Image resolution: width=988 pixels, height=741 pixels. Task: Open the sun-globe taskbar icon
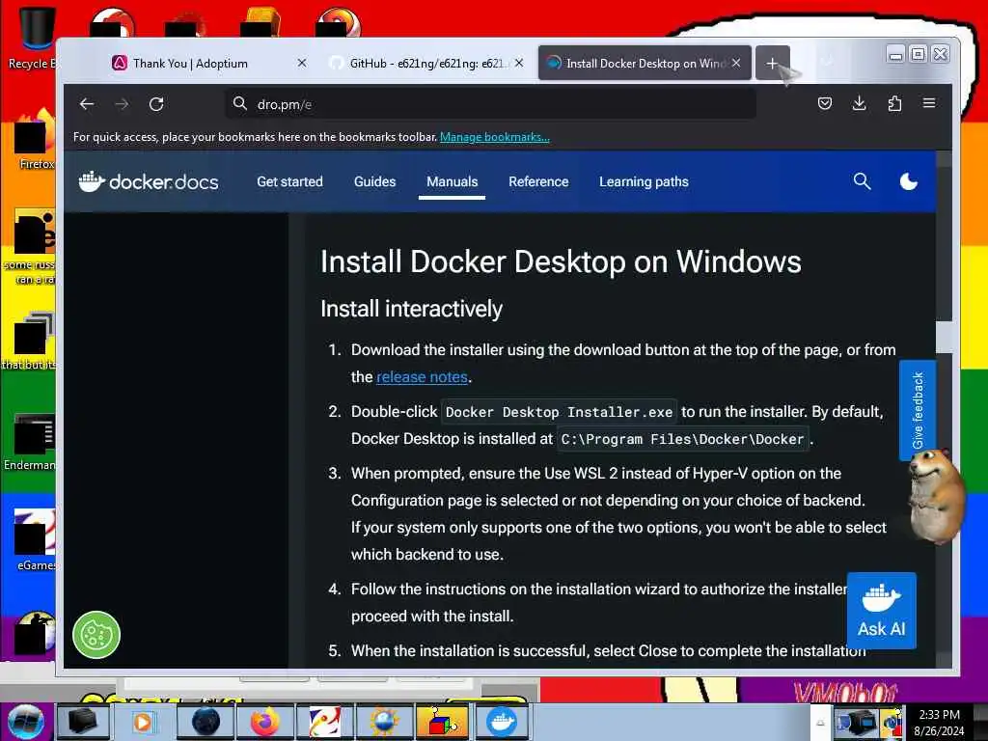coord(384,722)
